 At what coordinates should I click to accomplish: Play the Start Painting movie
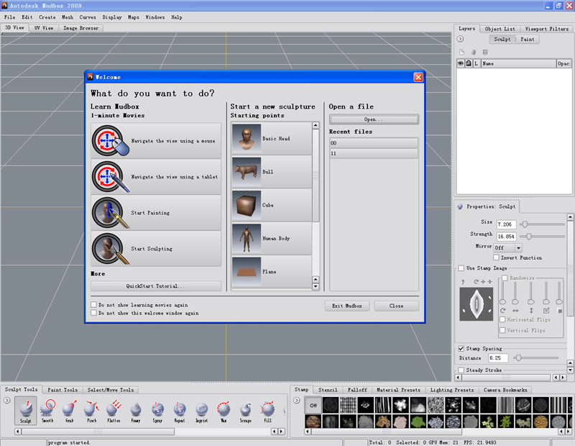(156, 212)
